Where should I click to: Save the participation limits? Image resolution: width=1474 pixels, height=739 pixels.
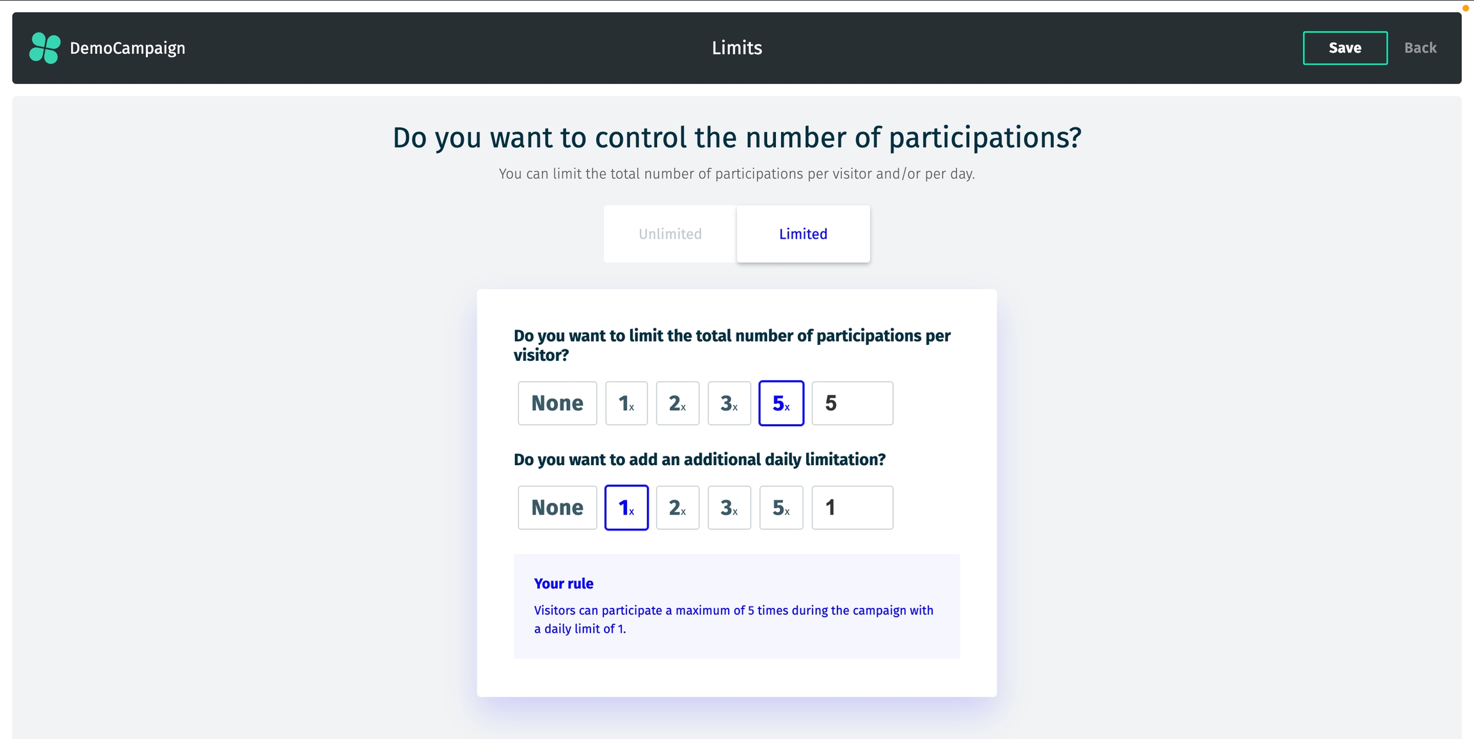click(x=1345, y=48)
